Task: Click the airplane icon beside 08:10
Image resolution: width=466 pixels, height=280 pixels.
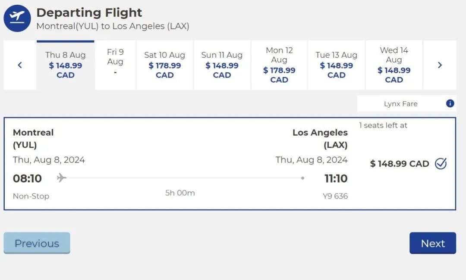Action: click(x=62, y=178)
